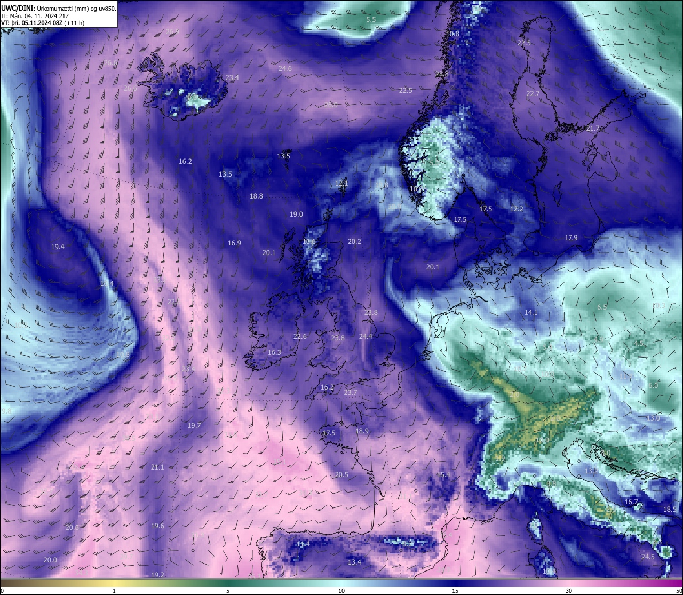683x595 pixels.
Task: Click the 22.7 value over Sweden
Action: 533,93
